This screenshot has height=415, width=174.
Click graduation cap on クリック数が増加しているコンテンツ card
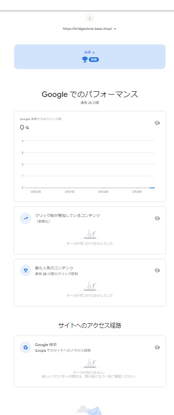click(157, 218)
